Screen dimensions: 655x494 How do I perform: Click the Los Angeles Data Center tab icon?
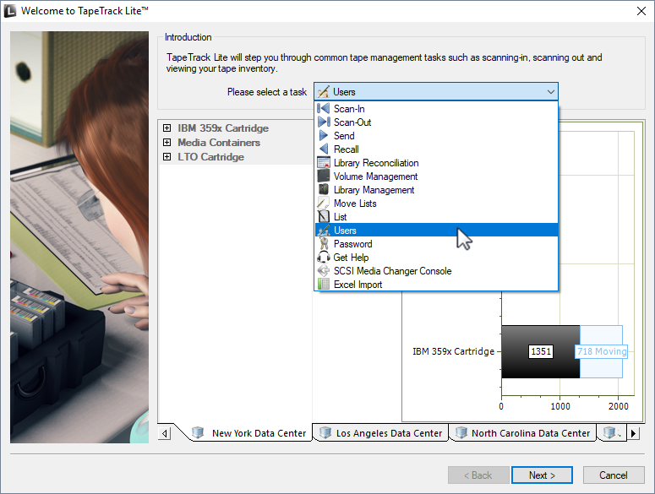[x=325, y=432]
